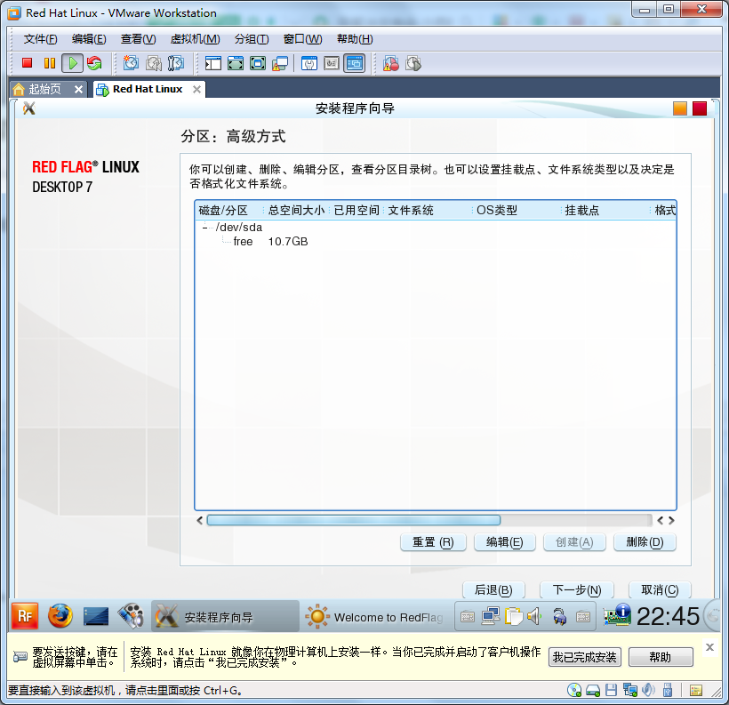The image size is (729, 705).
Task: Click the green Power On play button
Action: pos(73,63)
